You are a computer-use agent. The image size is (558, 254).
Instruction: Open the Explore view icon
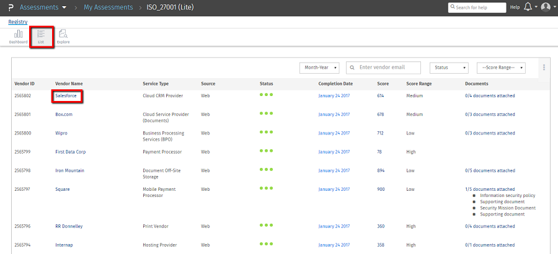click(63, 36)
